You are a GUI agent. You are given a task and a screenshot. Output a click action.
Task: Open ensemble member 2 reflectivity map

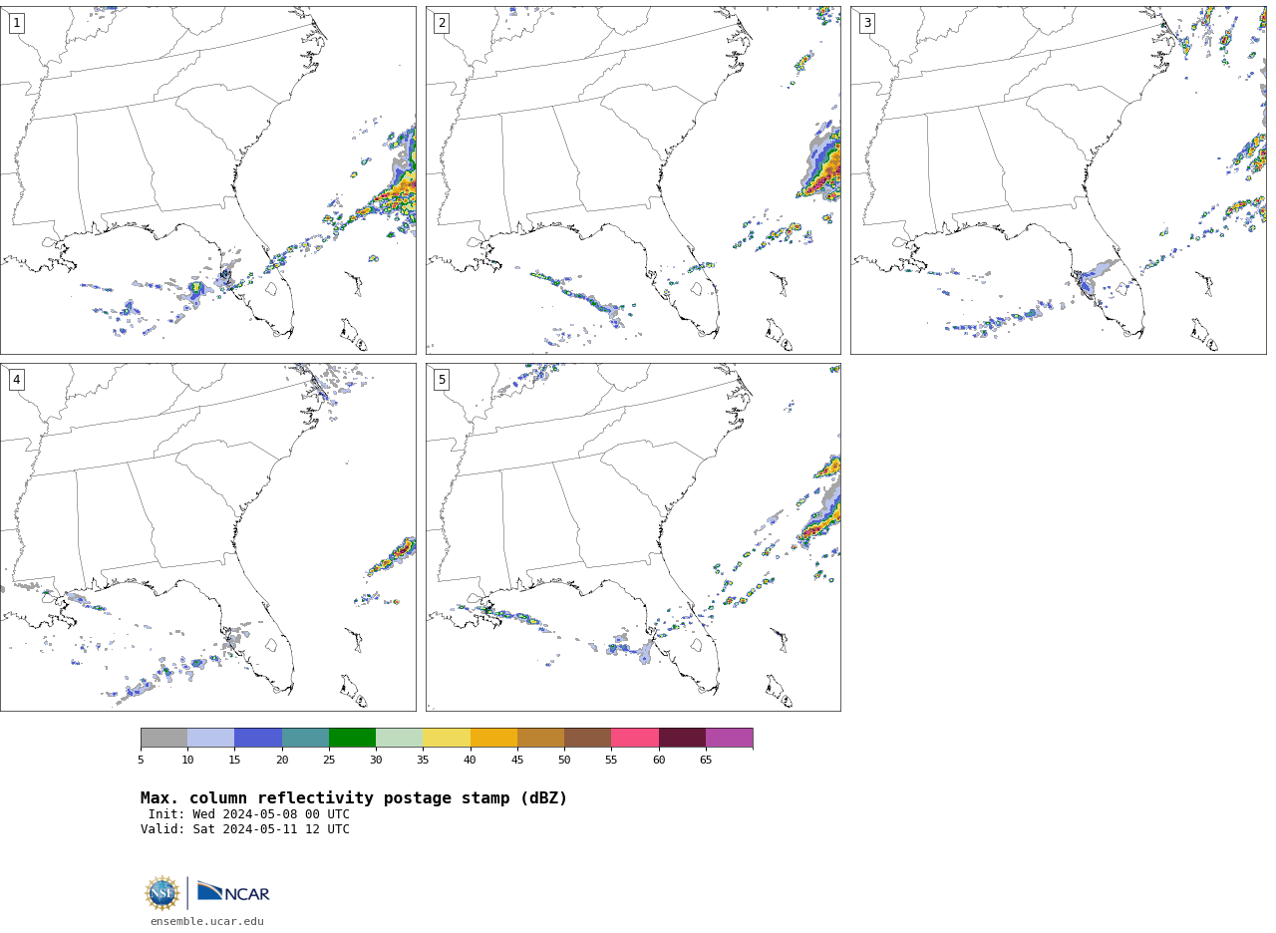(x=633, y=180)
